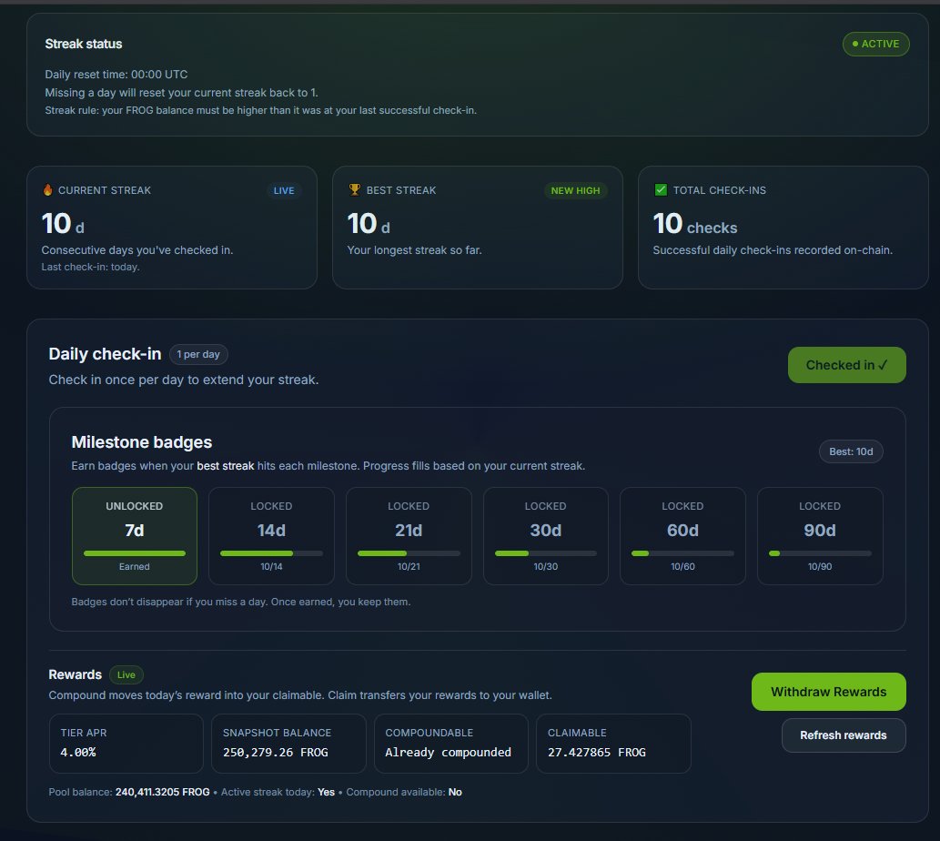Click 'Active streak today: Yes' text
The image size is (940, 841).
(x=278, y=792)
